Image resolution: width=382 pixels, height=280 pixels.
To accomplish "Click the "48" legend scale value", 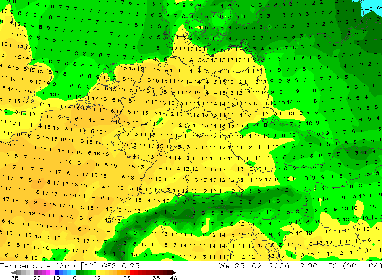I will tap(174, 278).
